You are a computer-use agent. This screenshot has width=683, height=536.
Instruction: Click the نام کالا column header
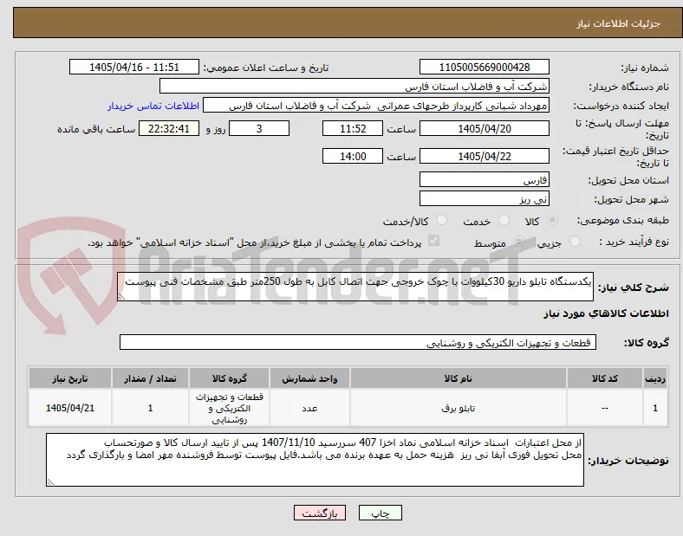[459, 378]
